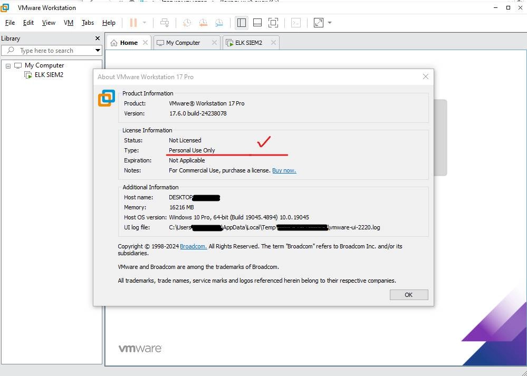Click the home icon on the Home tab
The height and width of the screenshot is (376, 527).
click(x=114, y=43)
